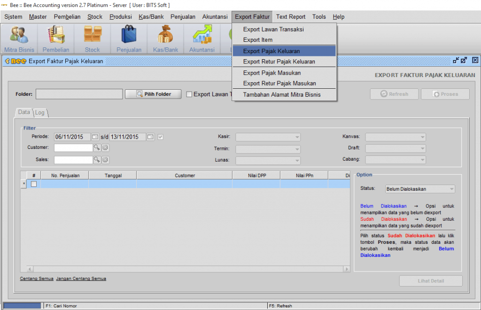Search for a Customer using magnifier icon
481x310 pixels.
(x=97, y=147)
